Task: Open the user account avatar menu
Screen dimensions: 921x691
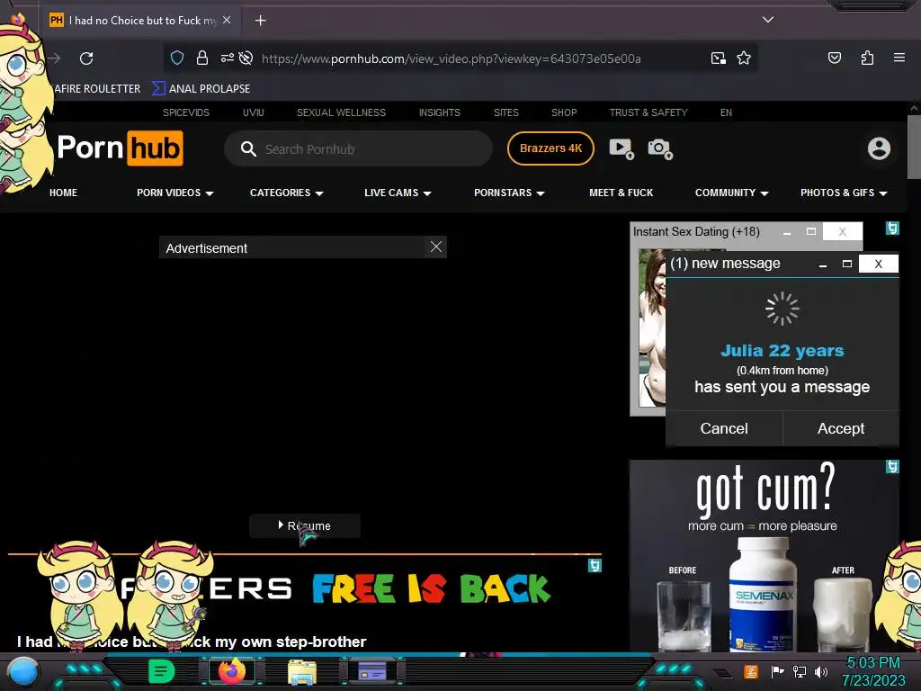Action: [x=879, y=148]
